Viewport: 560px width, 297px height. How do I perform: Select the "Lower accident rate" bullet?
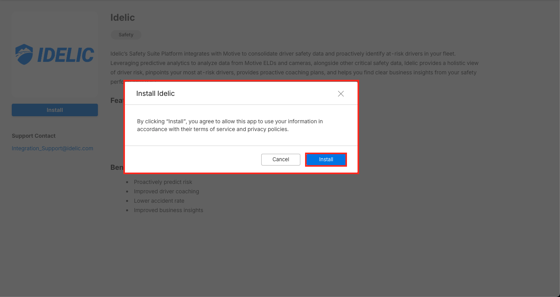pyautogui.click(x=159, y=201)
